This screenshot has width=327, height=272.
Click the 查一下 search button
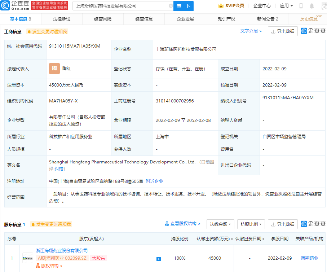tap(184, 6)
